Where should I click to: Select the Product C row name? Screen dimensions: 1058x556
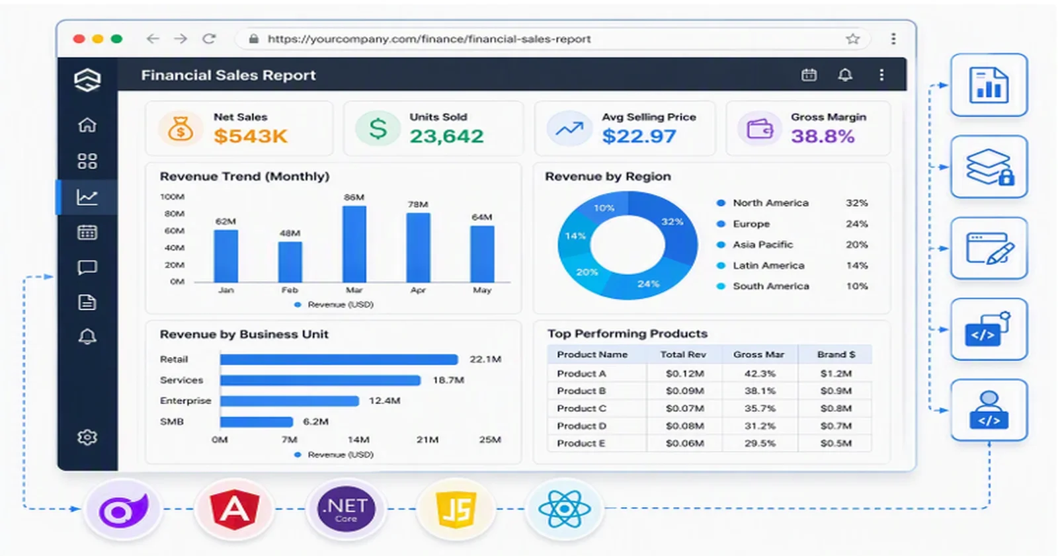click(x=581, y=409)
